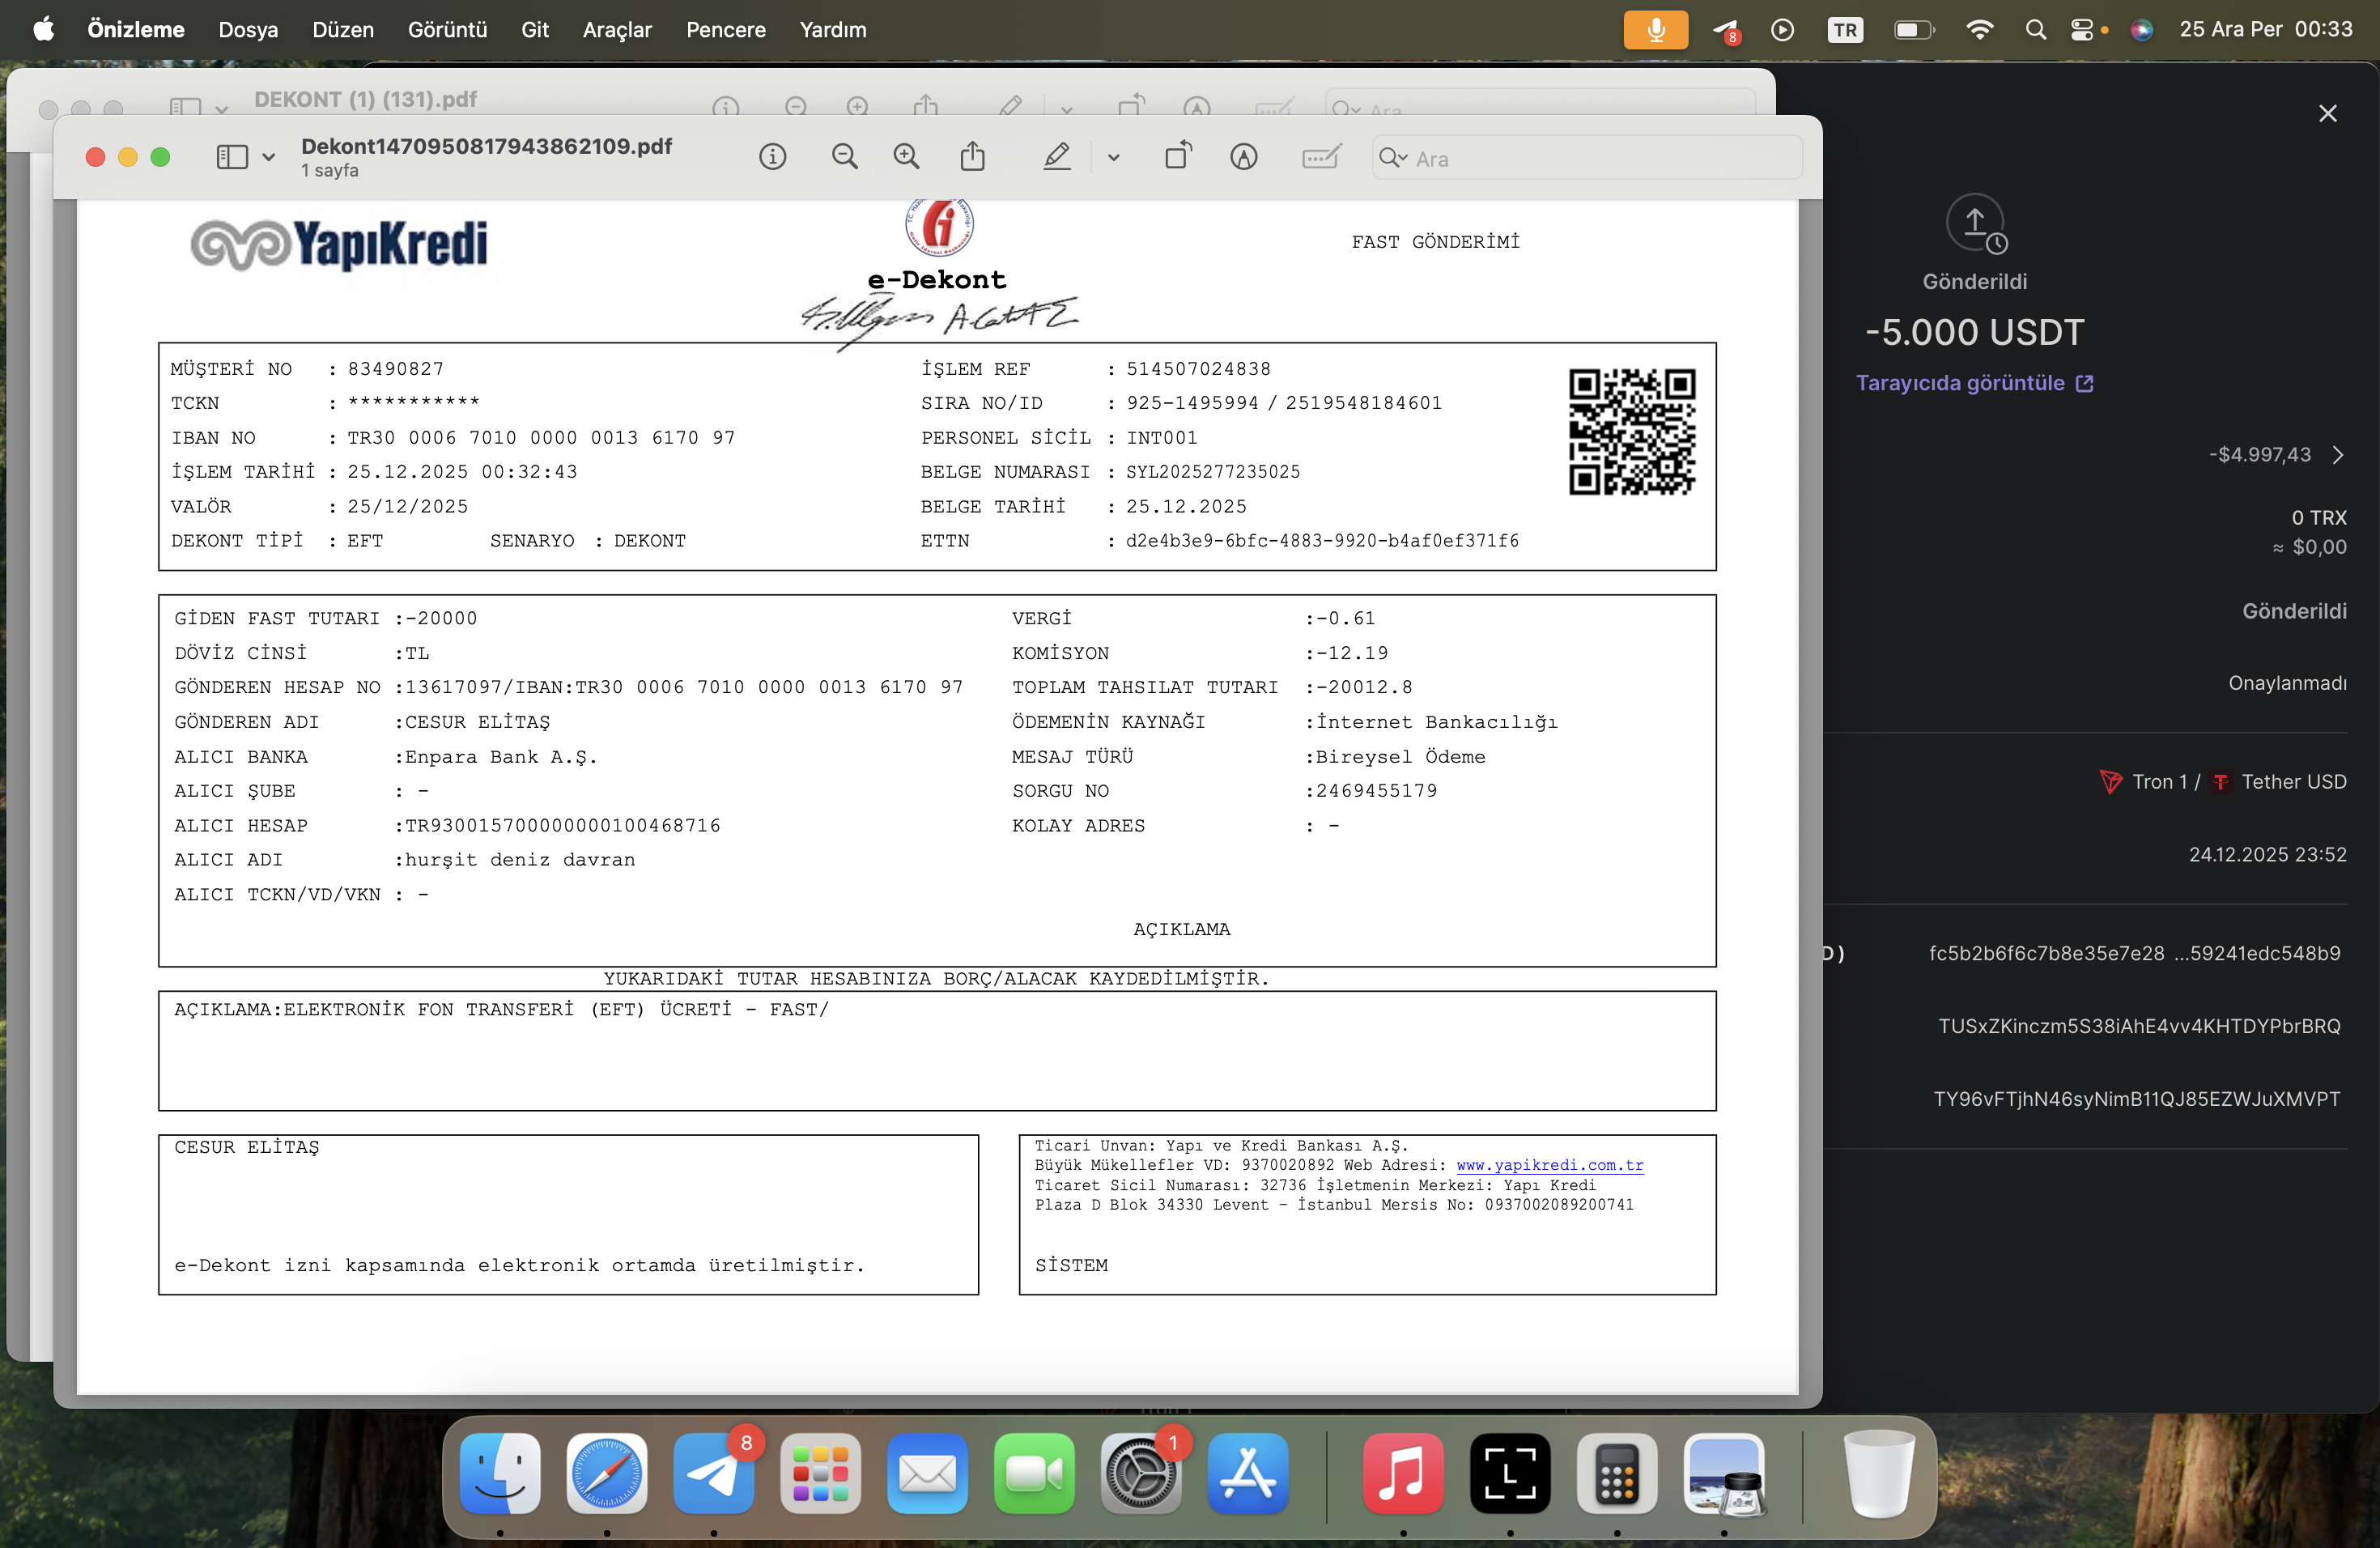Click the QR code on the e-Dekont
Screen dimensions: 2380x1548
click(x=1632, y=432)
